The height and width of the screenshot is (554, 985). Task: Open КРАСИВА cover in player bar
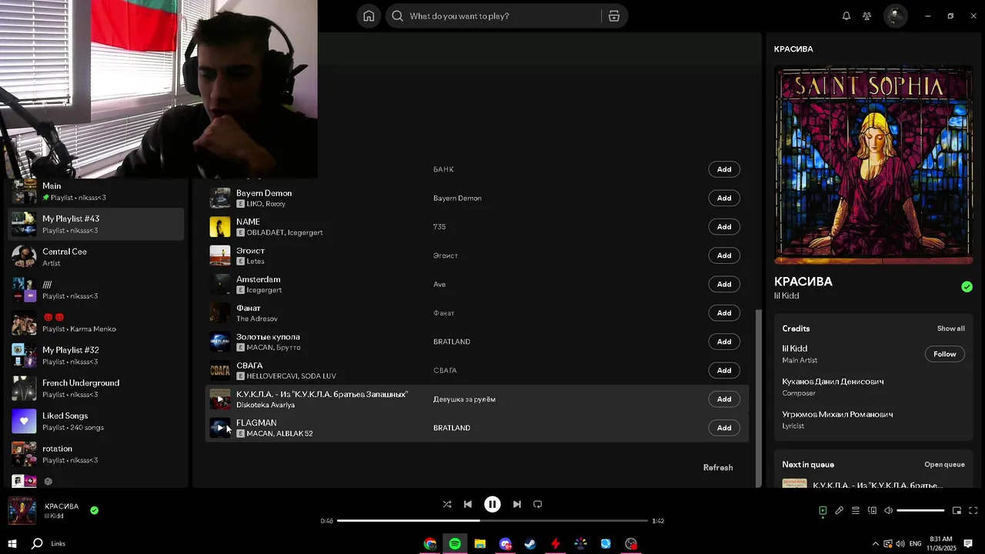22,510
